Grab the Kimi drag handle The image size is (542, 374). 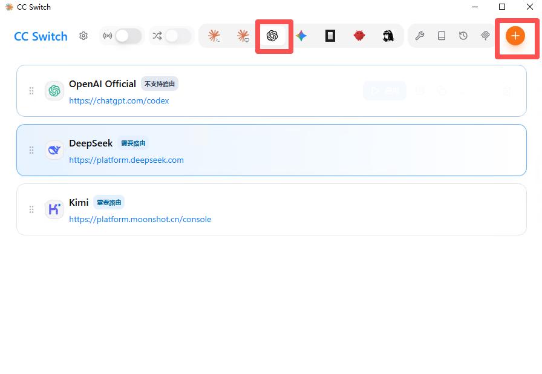[x=31, y=209]
